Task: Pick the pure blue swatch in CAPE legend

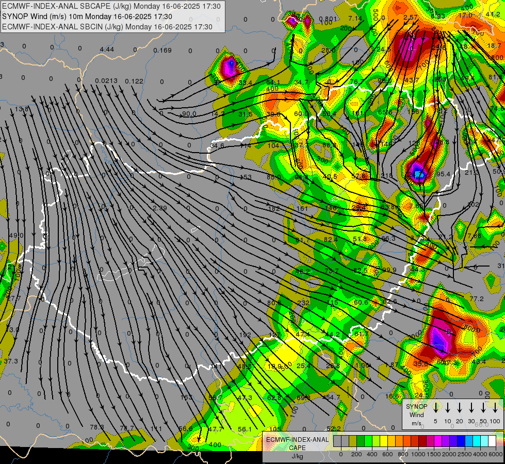Action: tap(462, 441)
